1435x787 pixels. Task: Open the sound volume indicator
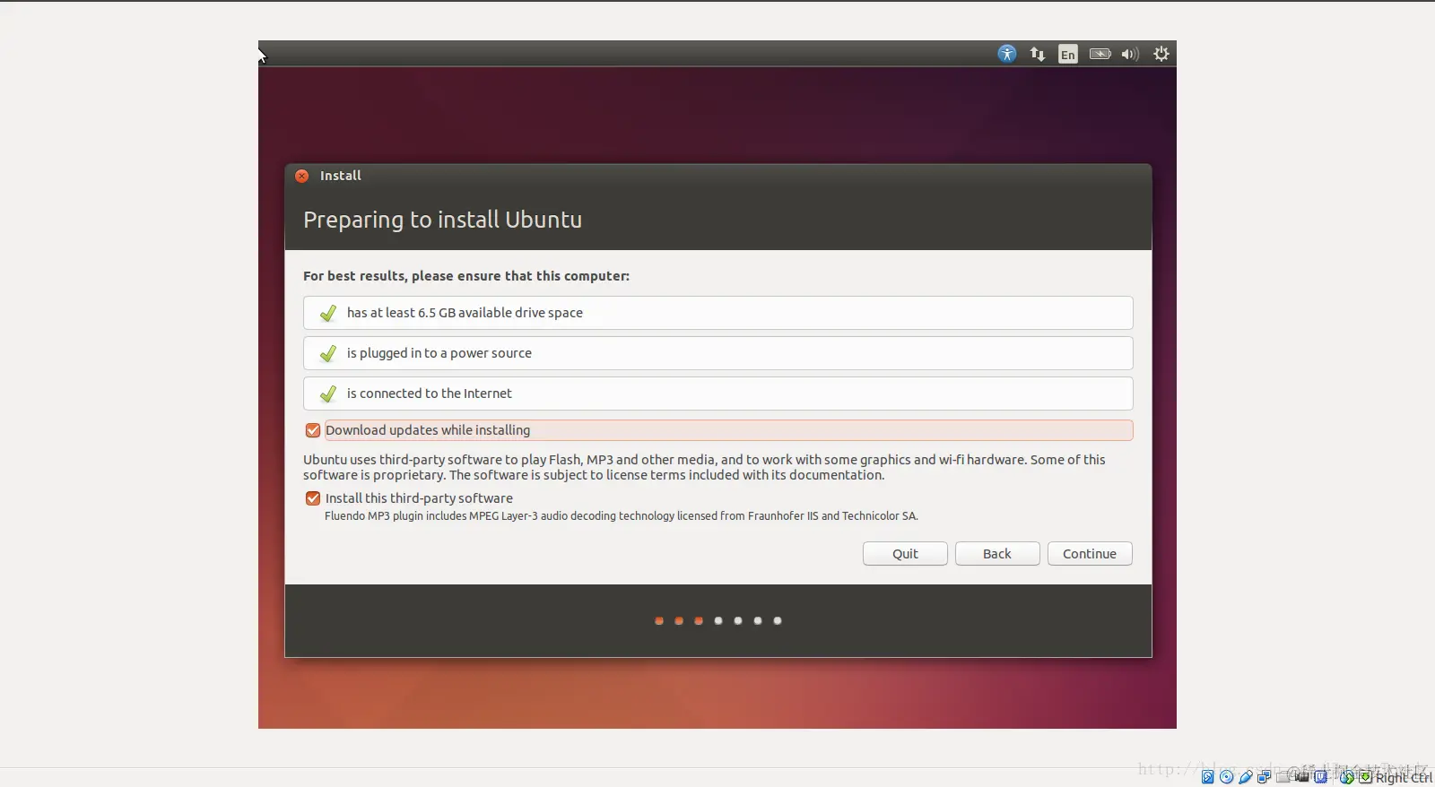pyautogui.click(x=1130, y=54)
